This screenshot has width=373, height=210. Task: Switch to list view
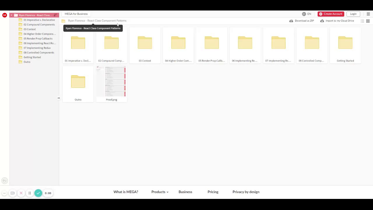pyautogui.click(x=362, y=21)
